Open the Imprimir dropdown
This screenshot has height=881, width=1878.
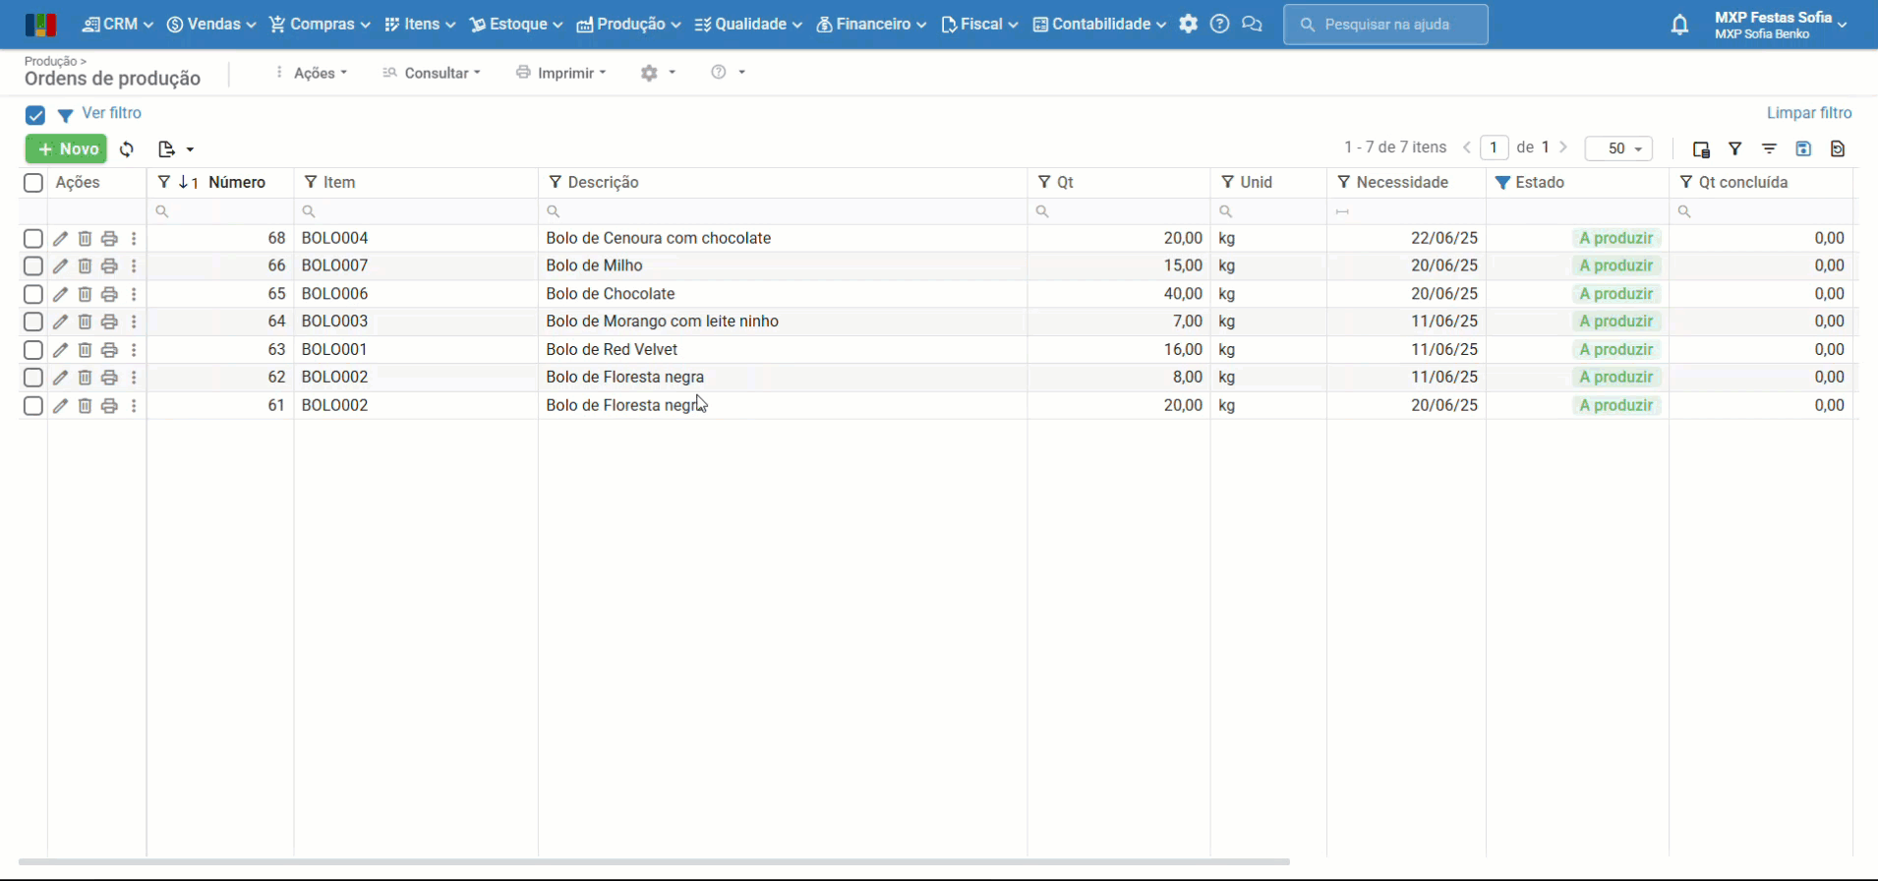560,73
